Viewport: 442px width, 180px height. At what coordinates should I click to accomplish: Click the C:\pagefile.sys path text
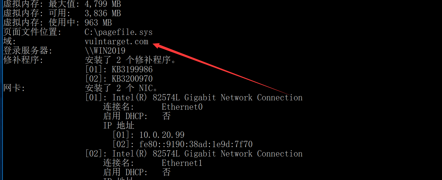point(119,32)
